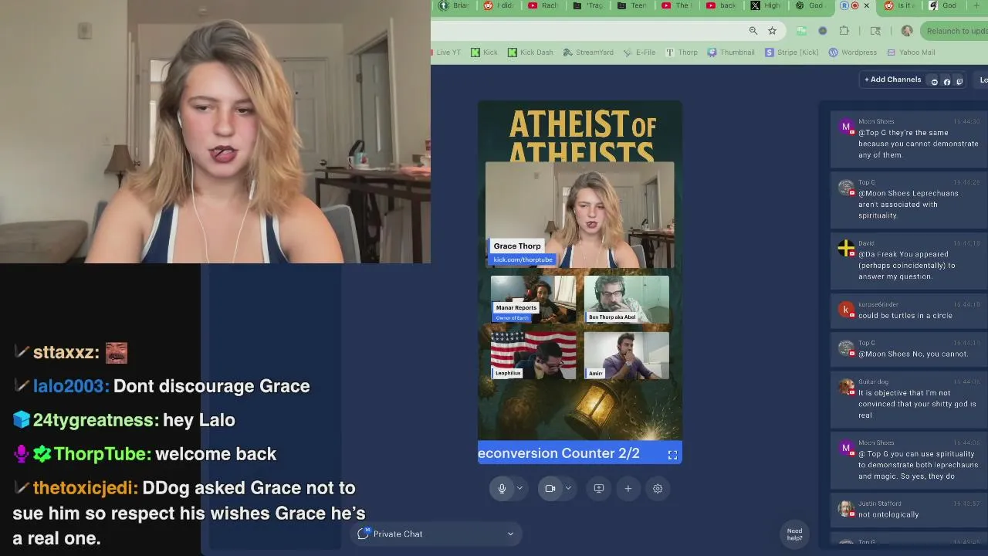
Task: Click the Need help? button
Action: click(x=794, y=534)
